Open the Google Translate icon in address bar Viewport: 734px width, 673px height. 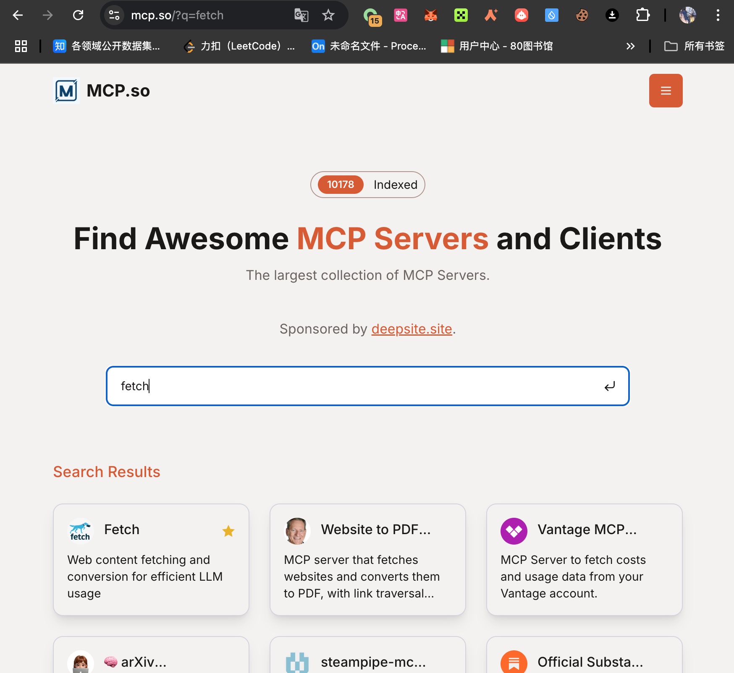point(301,16)
